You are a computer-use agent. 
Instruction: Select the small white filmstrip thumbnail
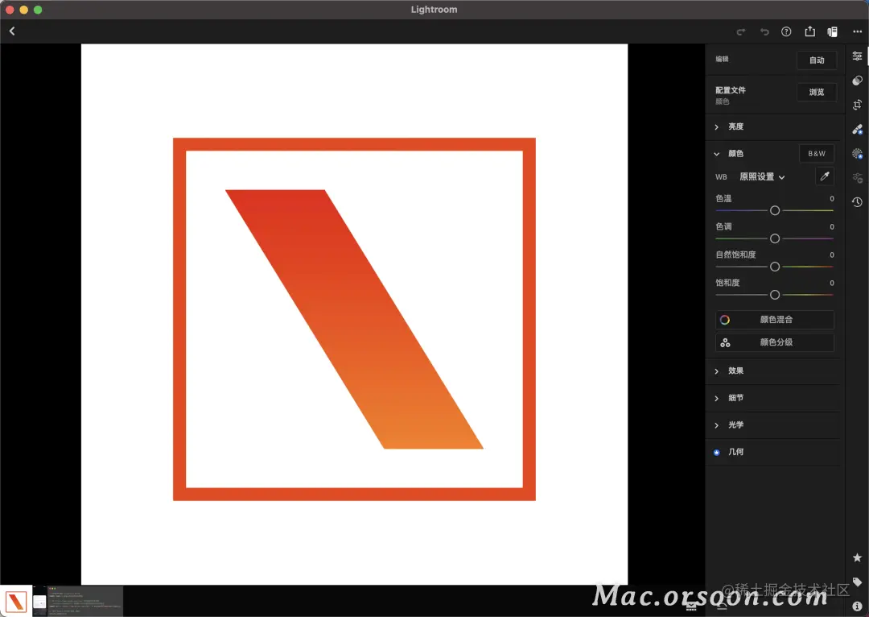point(39,602)
